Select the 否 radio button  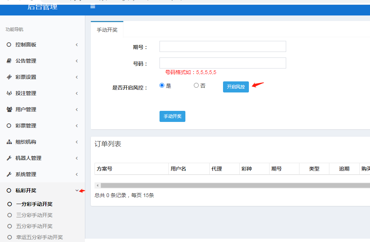tap(196, 85)
